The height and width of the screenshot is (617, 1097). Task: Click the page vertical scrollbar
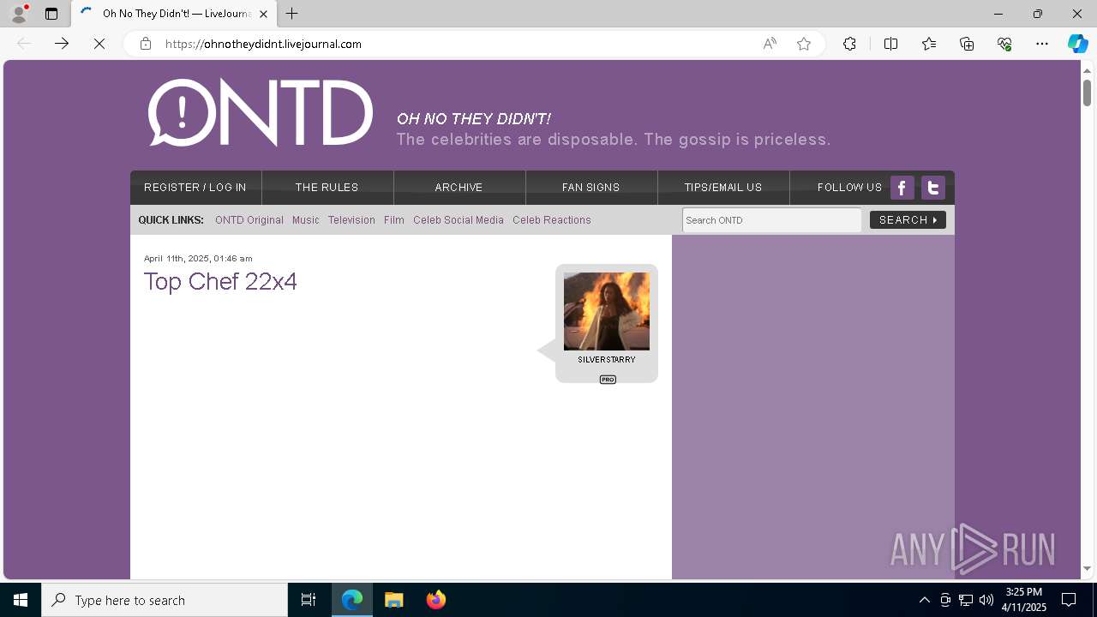click(x=1087, y=93)
